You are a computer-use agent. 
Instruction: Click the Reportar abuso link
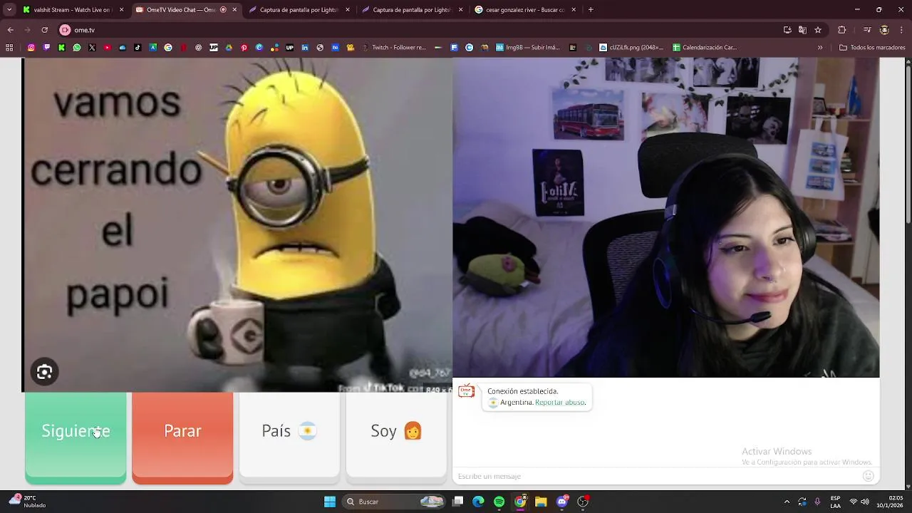click(560, 403)
